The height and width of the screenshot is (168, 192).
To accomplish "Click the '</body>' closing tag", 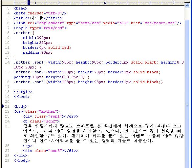I will click(22, 160).
